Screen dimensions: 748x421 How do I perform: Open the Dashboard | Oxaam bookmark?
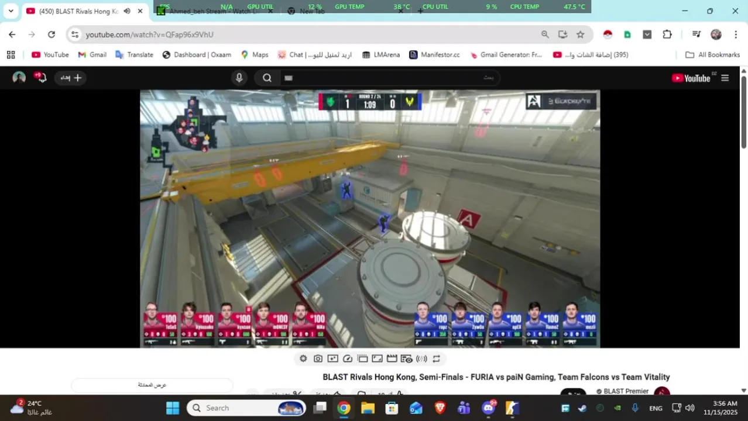197,54
